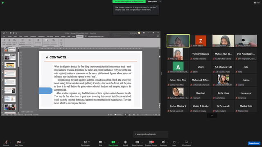
Task: Open Whiteboards
Action: [186, 143]
